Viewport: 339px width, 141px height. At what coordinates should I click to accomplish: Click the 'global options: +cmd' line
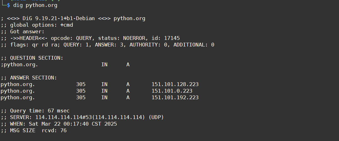37,25
